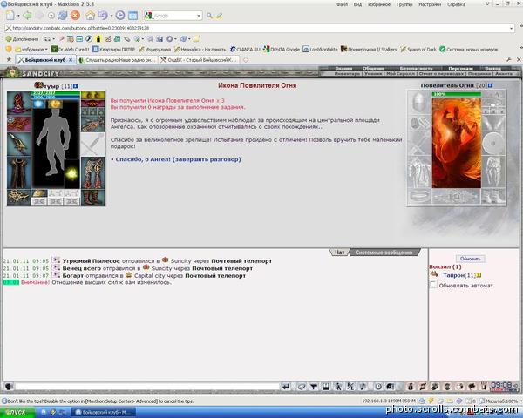Viewport: 523px width, 418px height.
Task: Open the Избранное favorites folder dropdown
Action: coord(31,50)
